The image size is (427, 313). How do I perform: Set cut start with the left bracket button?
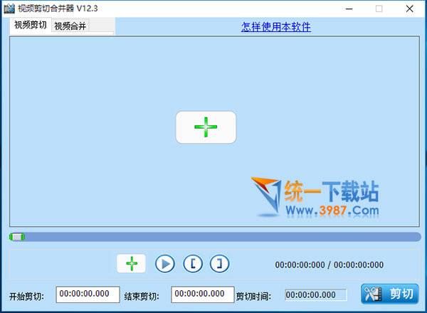point(193,264)
